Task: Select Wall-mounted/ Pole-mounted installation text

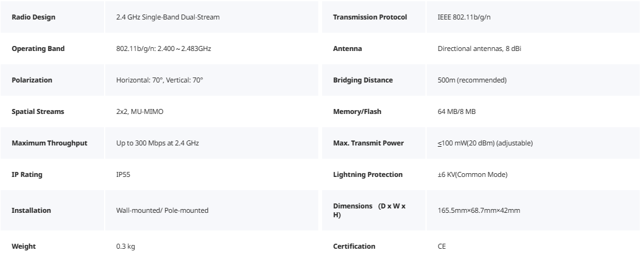Action: click(162, 210)
